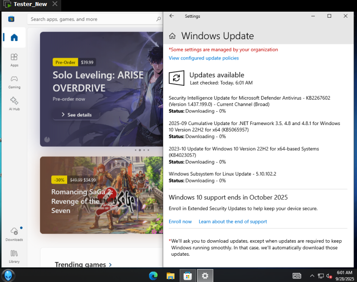Click the Settings home icon
Image resolution: width=357 pixels, height=282 pixels.
coord(172,36)
